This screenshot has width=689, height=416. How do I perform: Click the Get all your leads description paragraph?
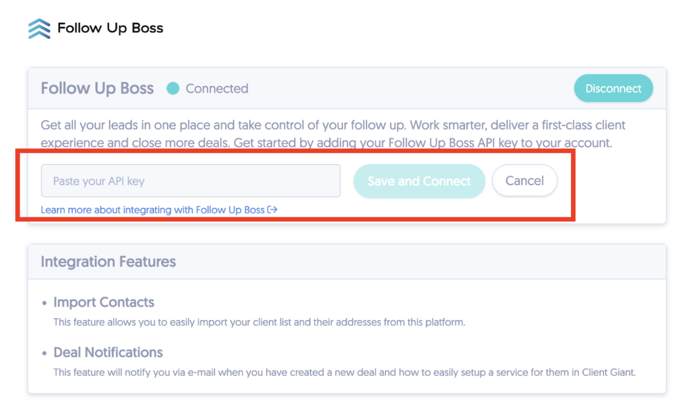point(333,134)
